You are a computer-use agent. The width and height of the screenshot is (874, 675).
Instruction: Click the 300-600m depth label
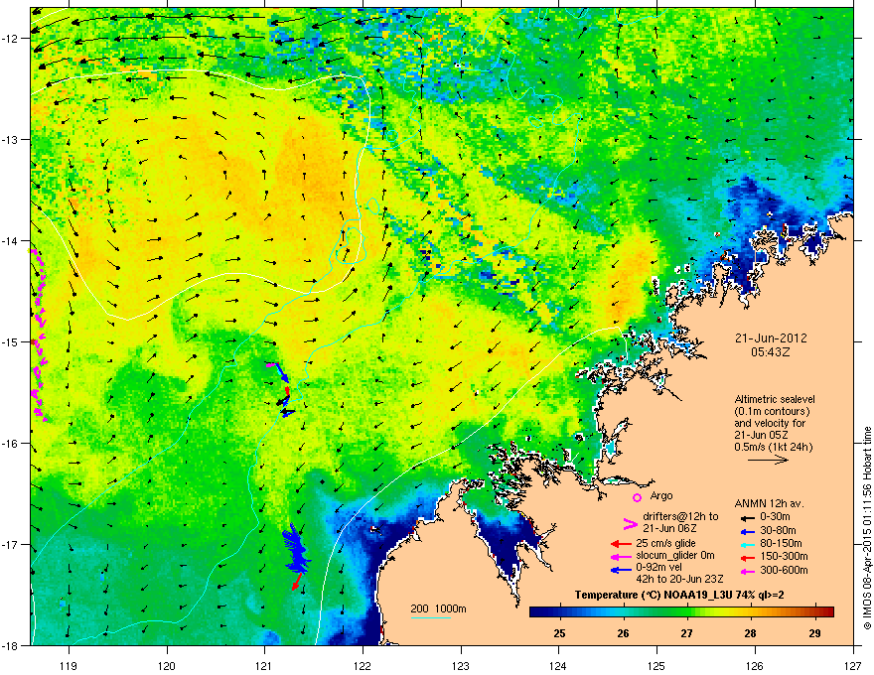784,571
